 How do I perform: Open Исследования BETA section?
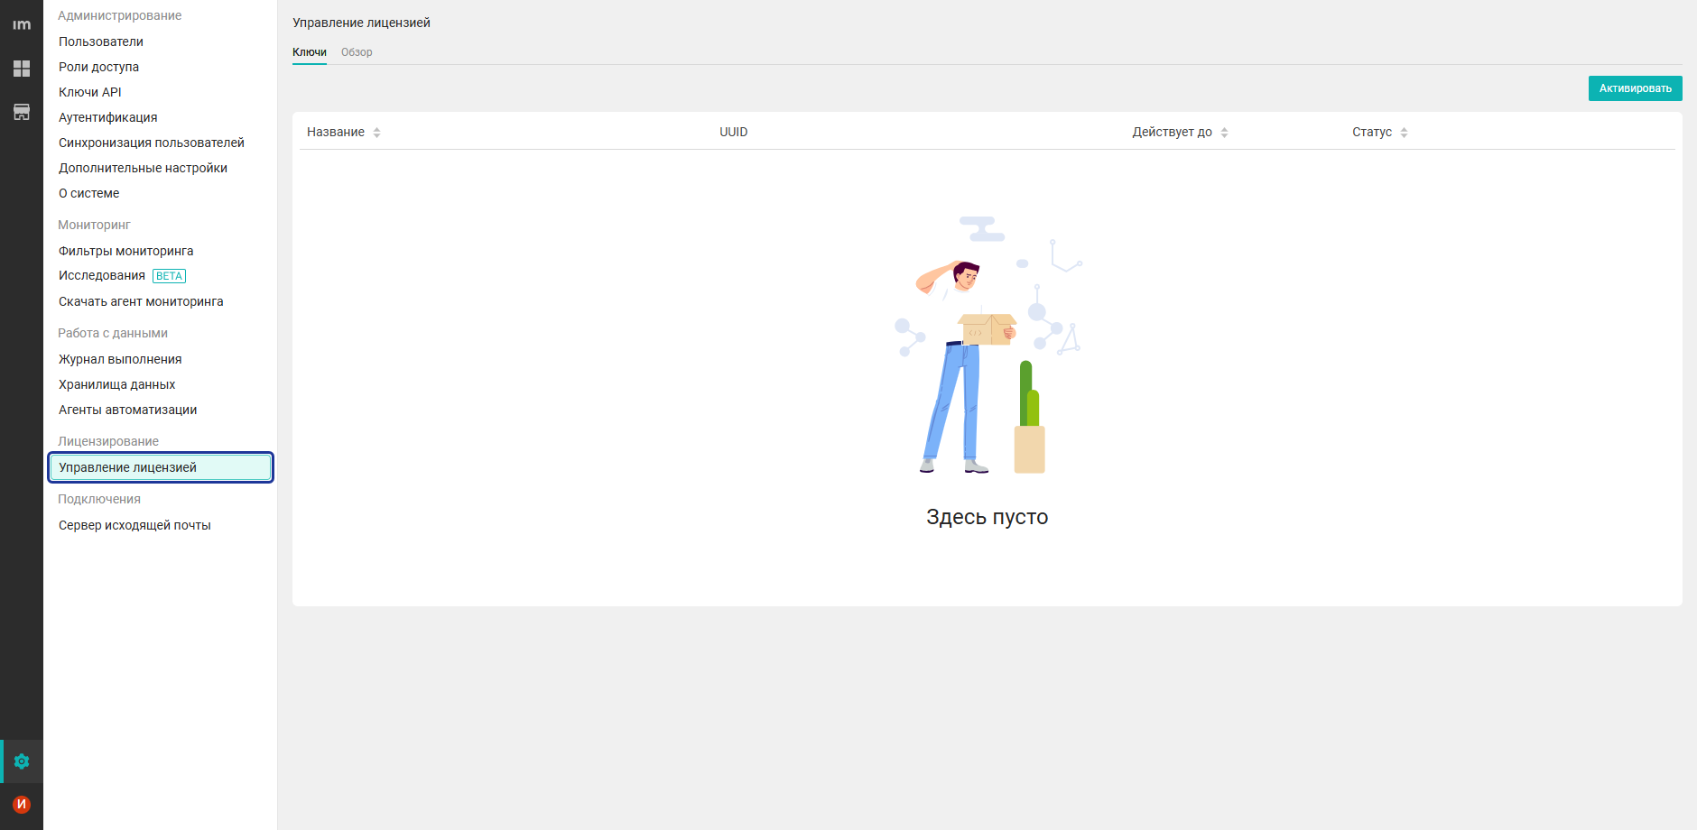click(102, 276)
